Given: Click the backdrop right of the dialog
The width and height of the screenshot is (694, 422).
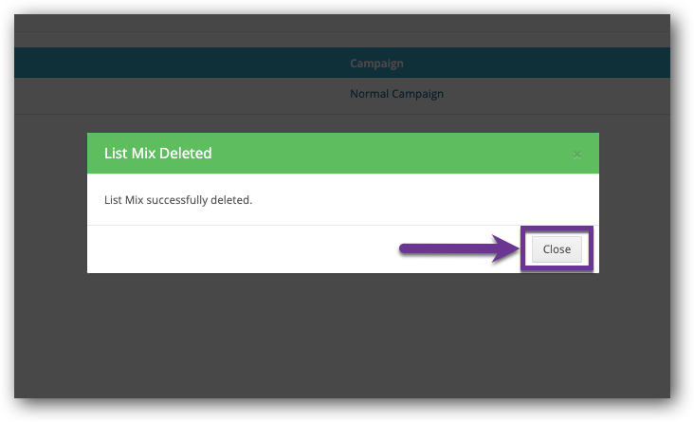Looking at the screenshot, I should (634, 203).
